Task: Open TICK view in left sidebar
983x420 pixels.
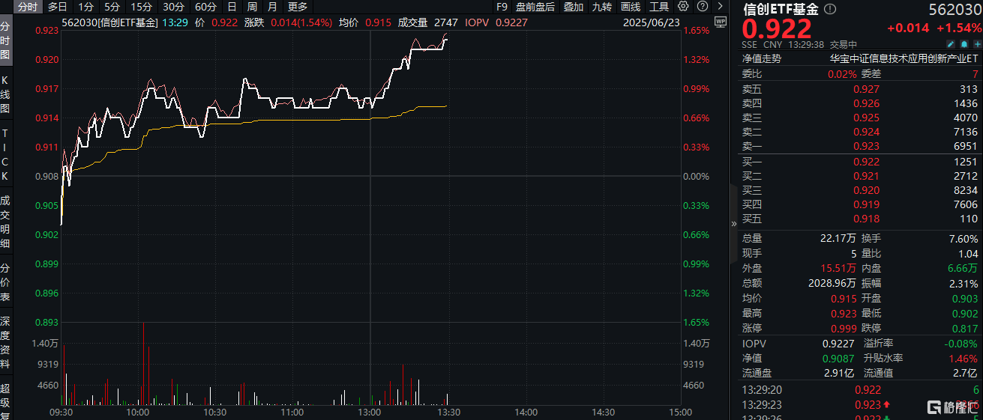Action: [x=5, y=154]
